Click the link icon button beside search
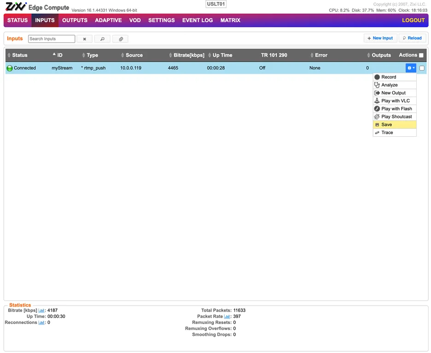The height and width of the screenshot is (353, 431). [120, 39]
